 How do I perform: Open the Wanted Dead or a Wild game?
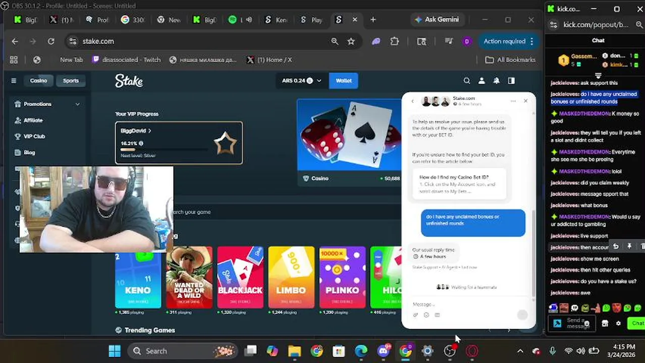[x=189, y=277]
